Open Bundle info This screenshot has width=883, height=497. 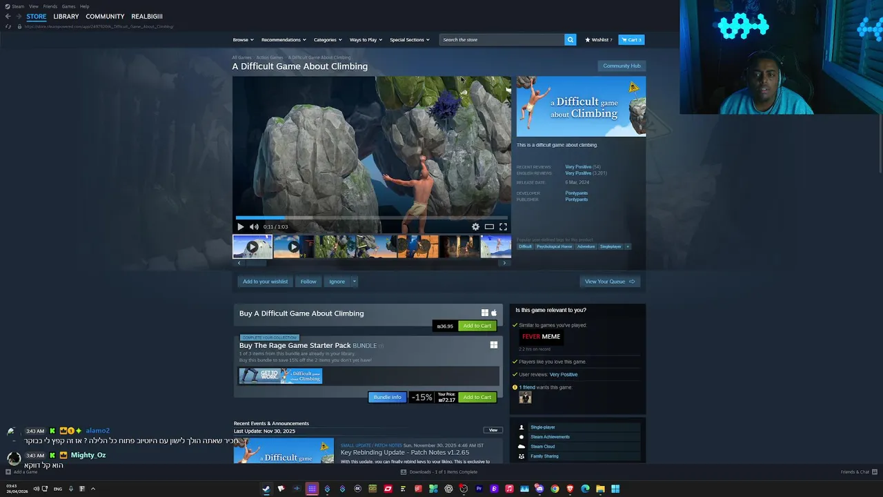coord(387,397)
